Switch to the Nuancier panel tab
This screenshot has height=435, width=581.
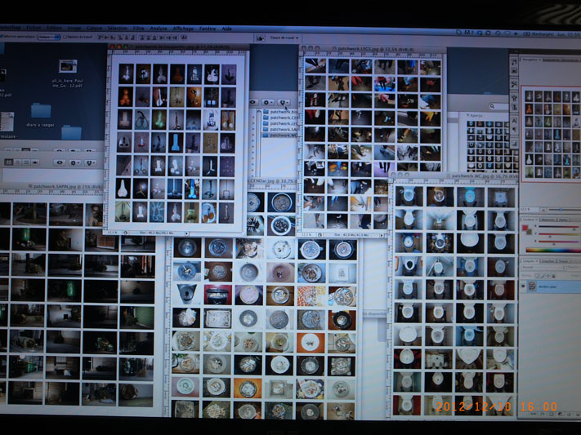(x=547, y=220)
